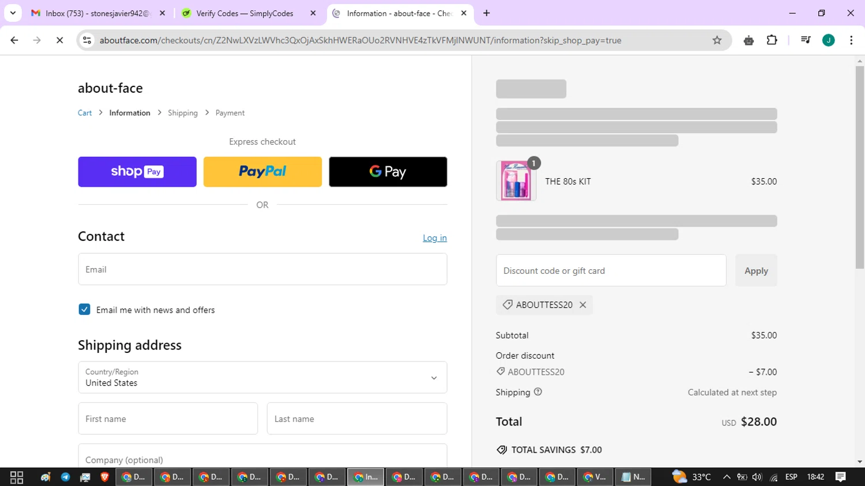The height and width of the screenshot is (486, 865).
Task: Click the Shipping breadcrumb step
Action: pyautogui.click(x=183, y=113)
